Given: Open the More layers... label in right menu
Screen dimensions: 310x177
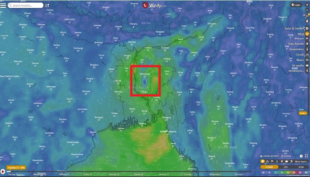Looking at the screenshot, I should 296,71.
